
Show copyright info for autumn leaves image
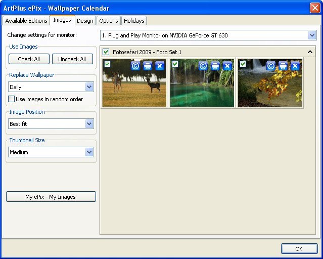[271, 66]
